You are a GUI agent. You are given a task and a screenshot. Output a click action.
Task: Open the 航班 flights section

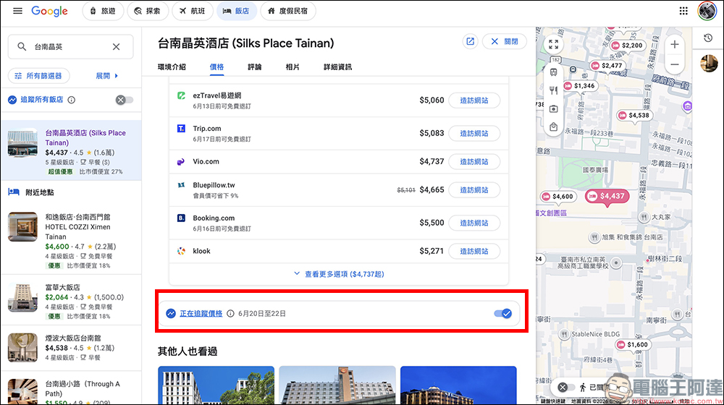[x=192, y=11]
